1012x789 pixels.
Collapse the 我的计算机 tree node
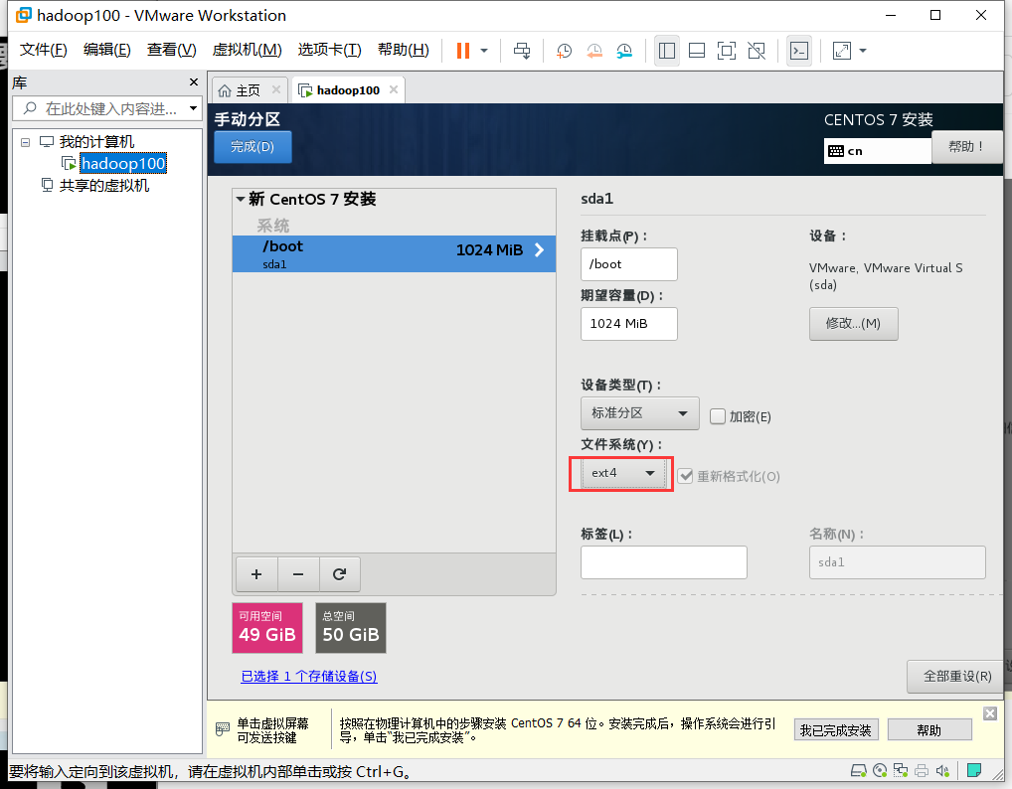click(25, 142)
